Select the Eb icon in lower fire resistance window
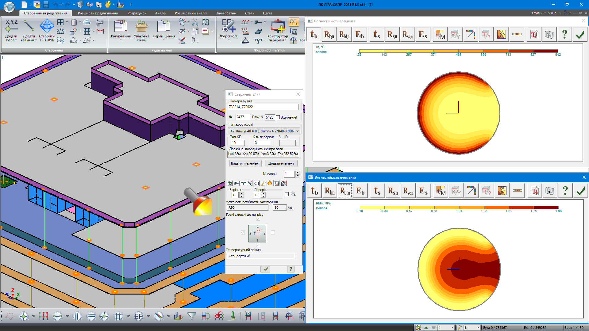This screenshot has width=589, height=331. coord(360,191)
